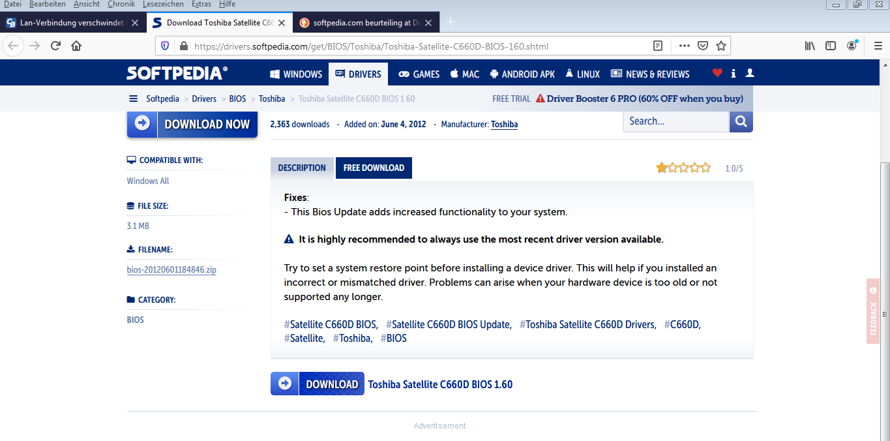Open Softpedia user account icon

tap(750, 73)
